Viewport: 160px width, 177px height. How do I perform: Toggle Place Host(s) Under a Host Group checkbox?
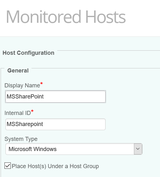point(8,166)
